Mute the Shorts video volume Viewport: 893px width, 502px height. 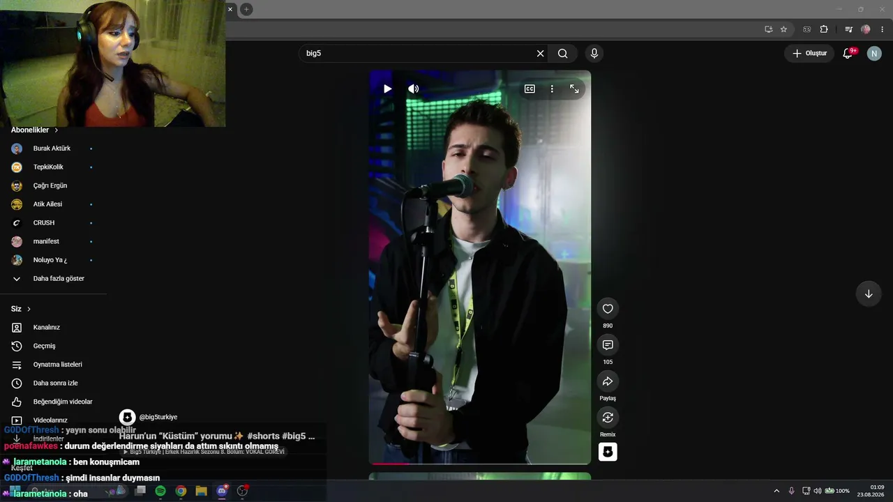[414, 89]
